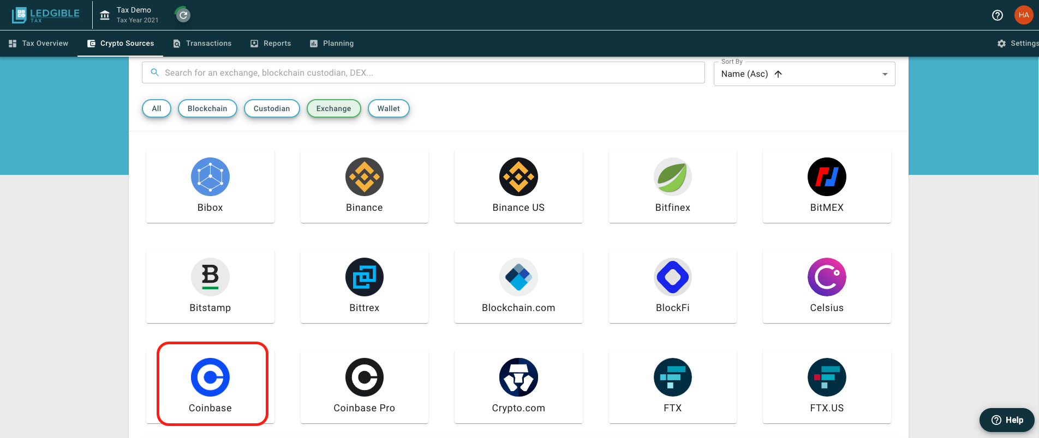
Task: Click the Tax Demo account icon
Action: (x=105, y=15)
